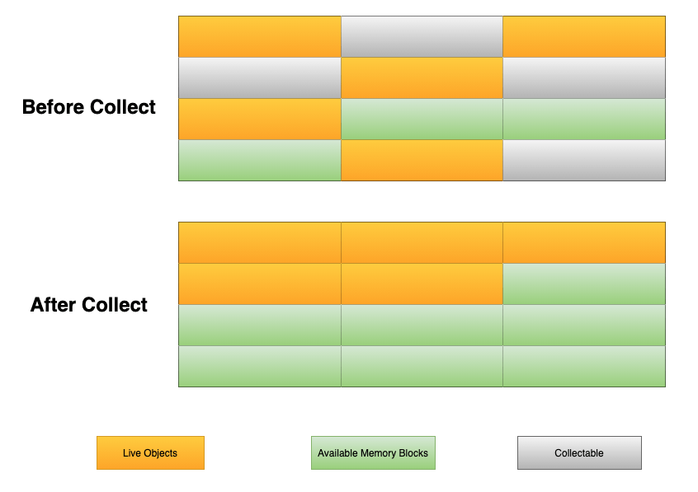The height and width of the screenshot is (492, 698).
Task: Click first-row left orange block in Before Collect grid
Action: [x=260, y=36]
